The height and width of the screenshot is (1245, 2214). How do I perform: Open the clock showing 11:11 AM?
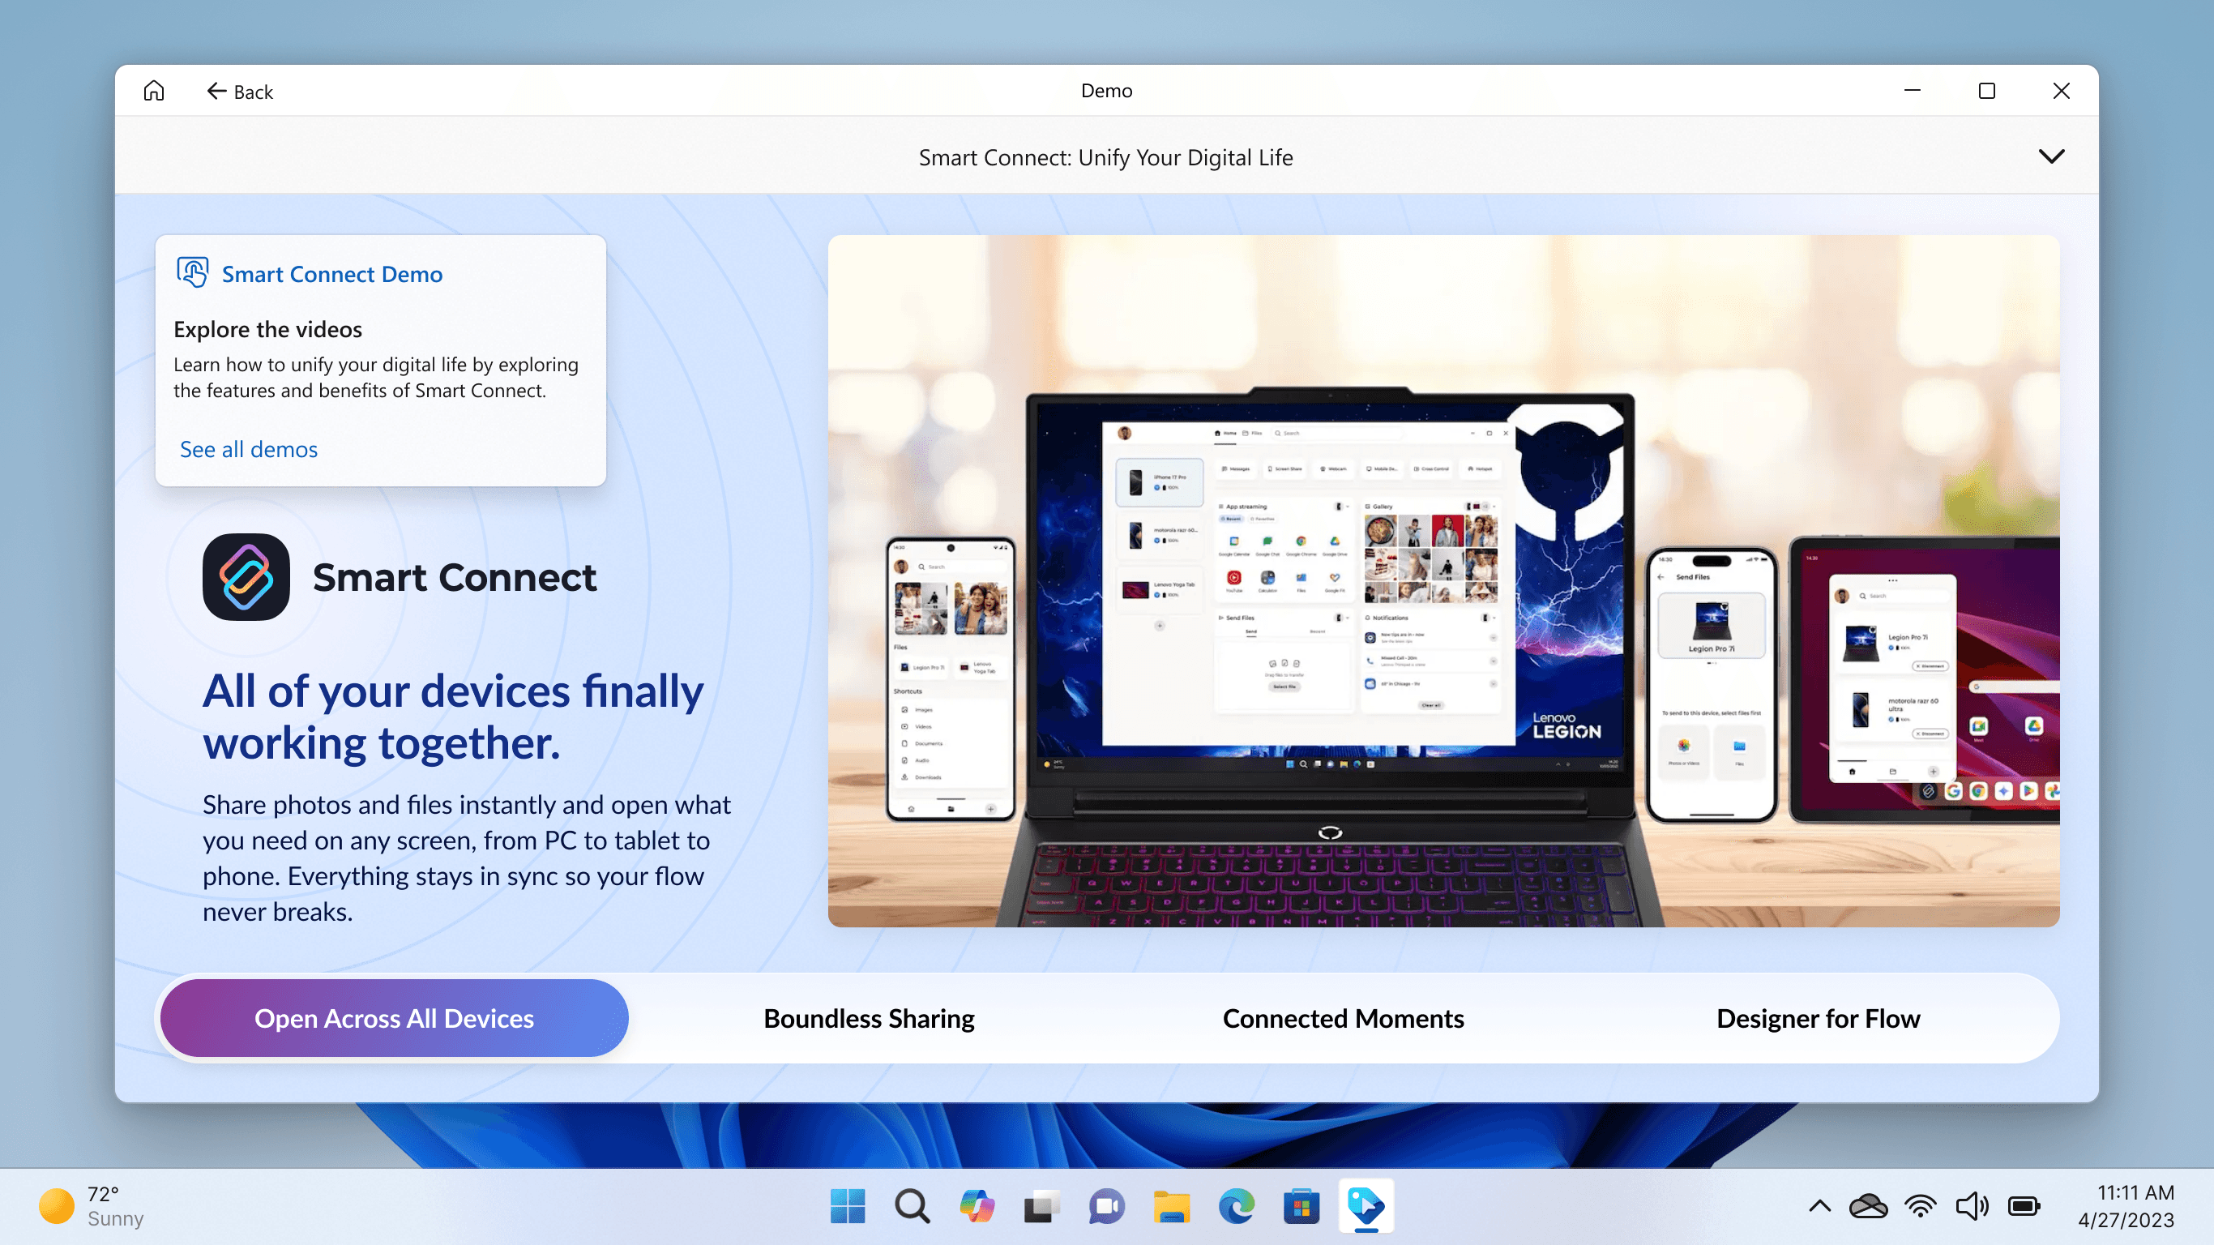2126,1206
